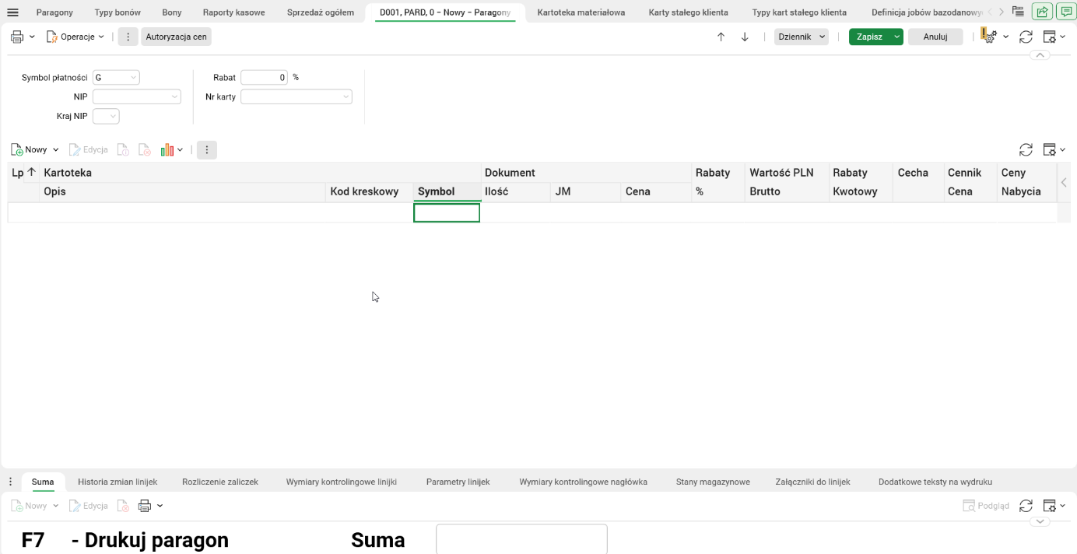
Task: Click the line info document icon
Action: [x=123, y=149]
